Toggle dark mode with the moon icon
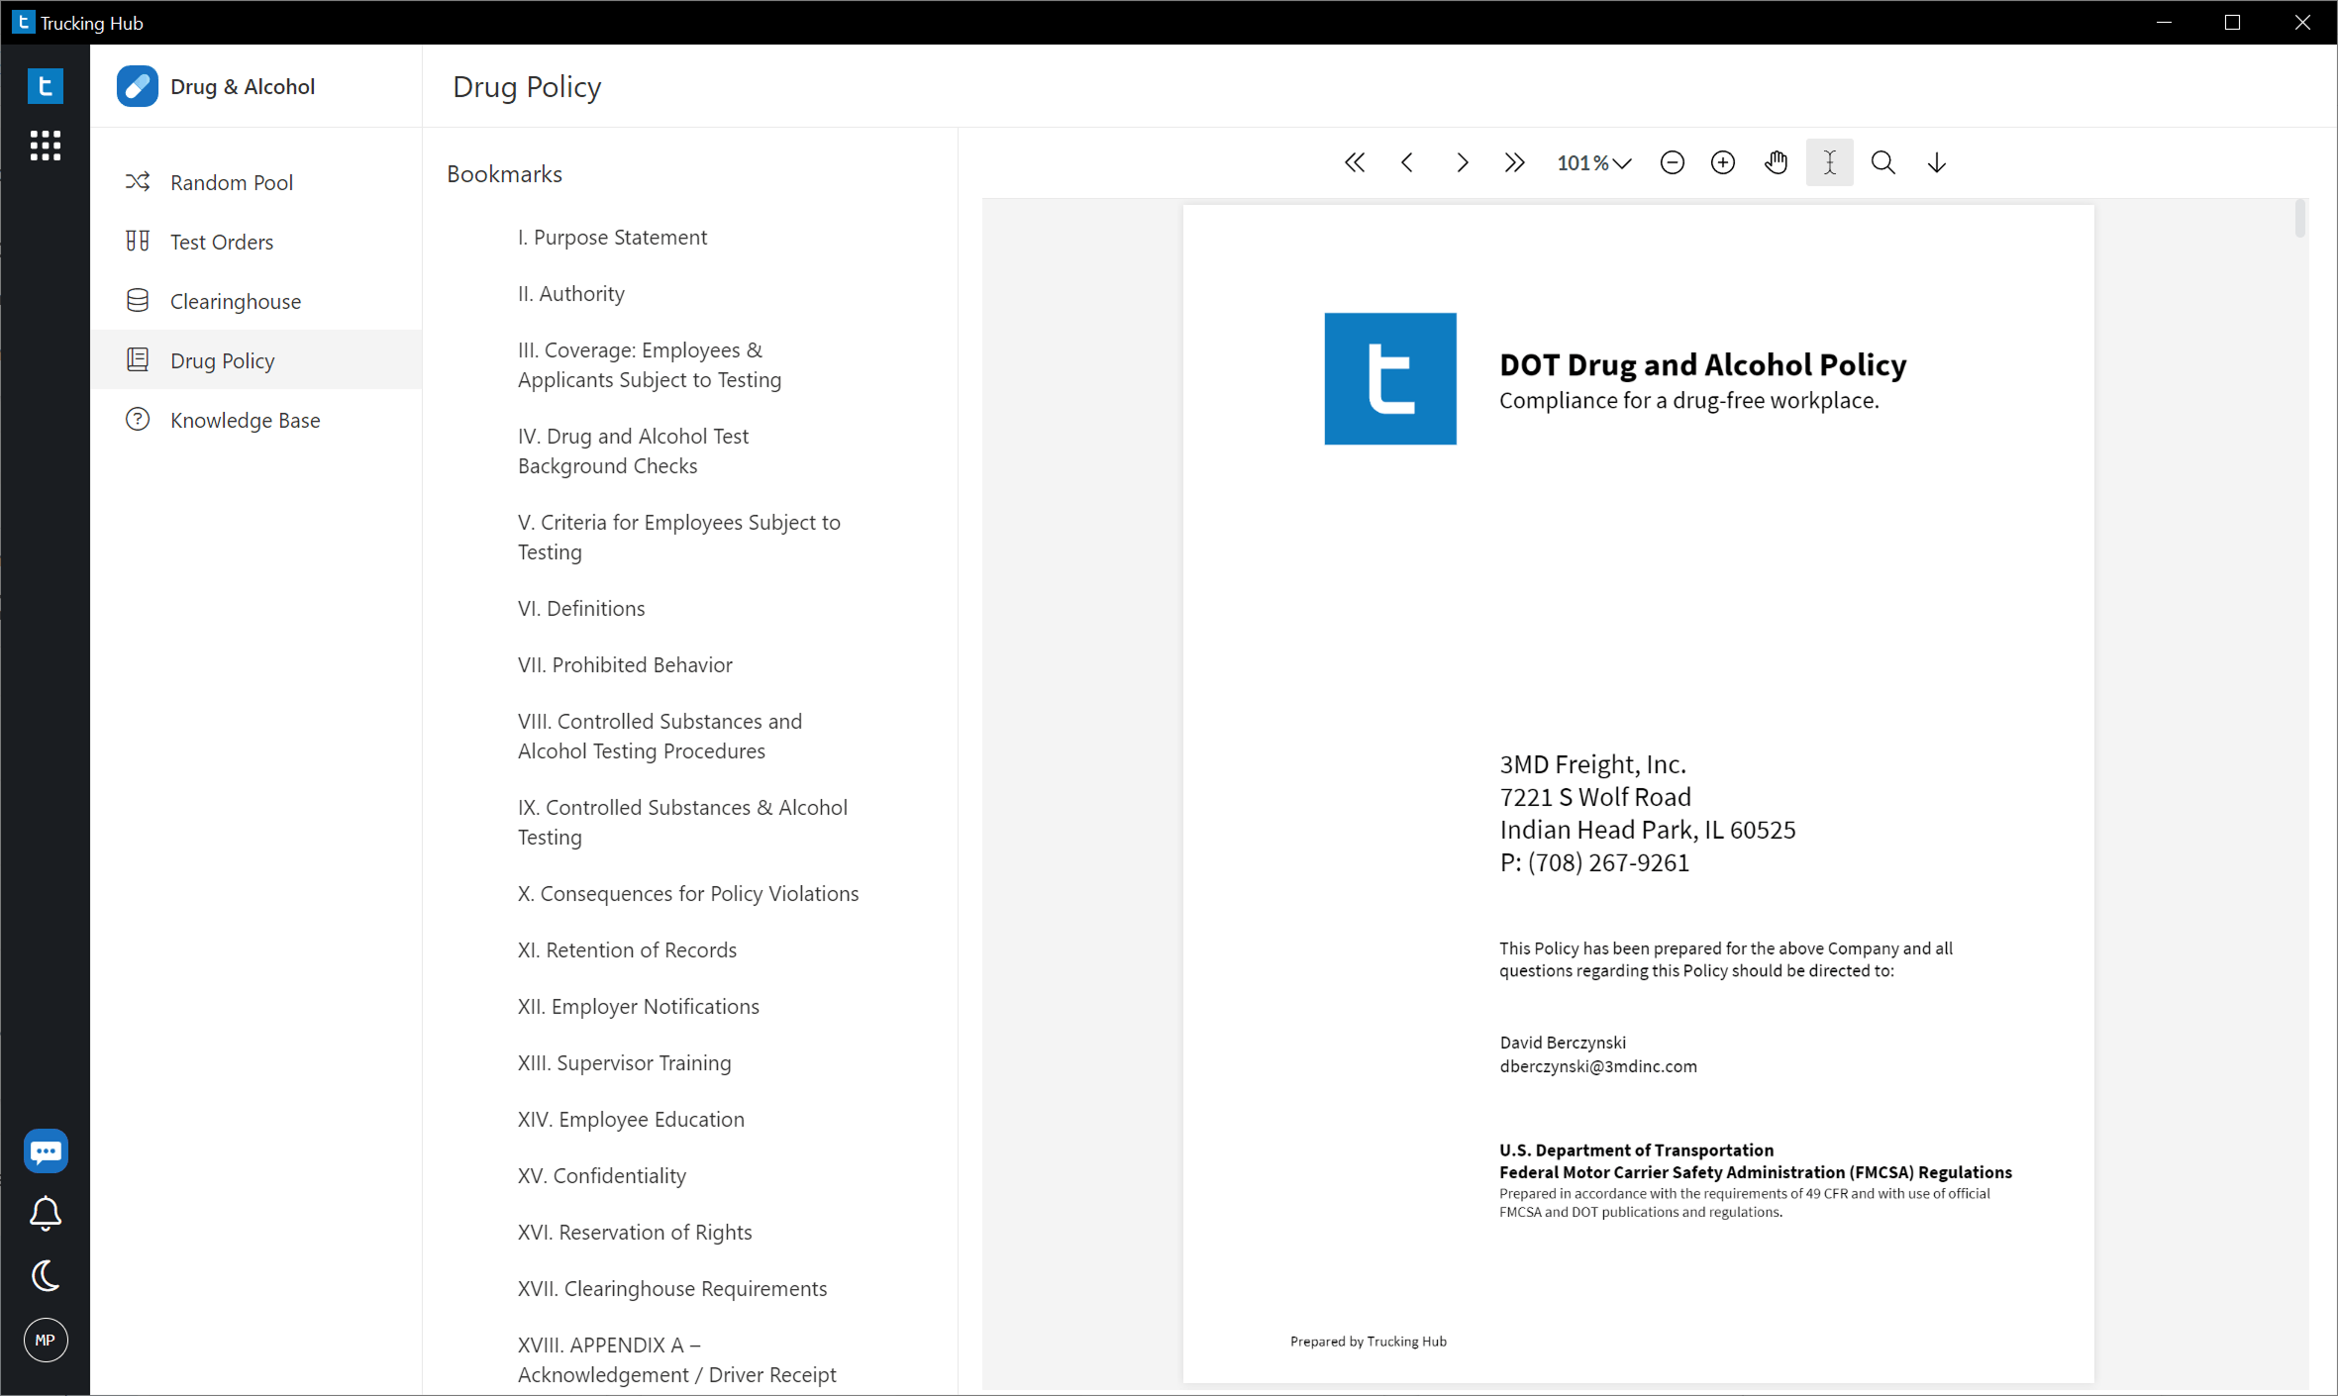Image resolution: width=2338 pixels, height=1396 pixels. coord(46,1276)
